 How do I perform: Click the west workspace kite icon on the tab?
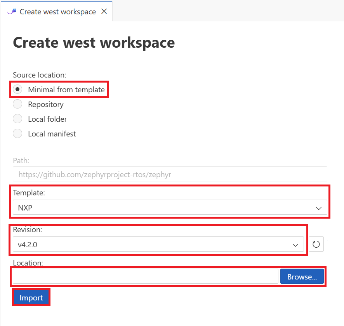12,11
